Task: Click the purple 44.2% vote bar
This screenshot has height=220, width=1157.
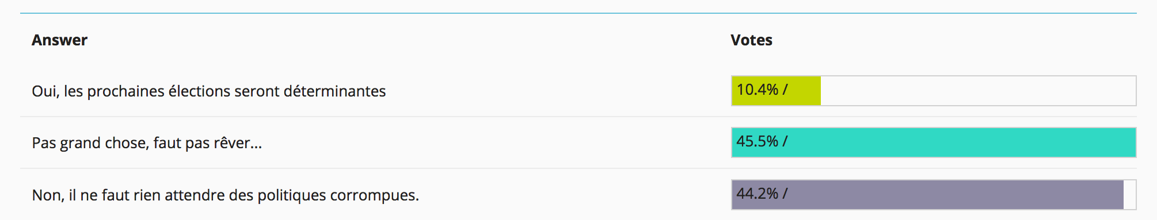Action: (x=927, y=194)
